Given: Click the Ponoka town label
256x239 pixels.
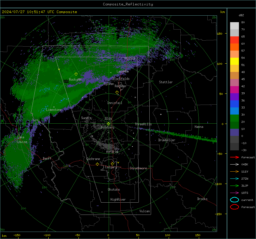Looking at the screenshot, I should (x=130, y=59).
